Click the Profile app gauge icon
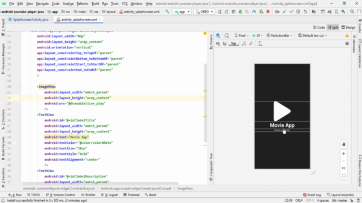This screenshot has height=203, width=362. coord(254,11)
